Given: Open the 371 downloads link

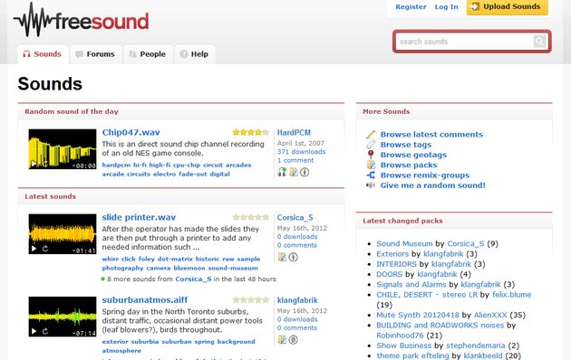Looking at the screenshot, I should tap(301, 152).
